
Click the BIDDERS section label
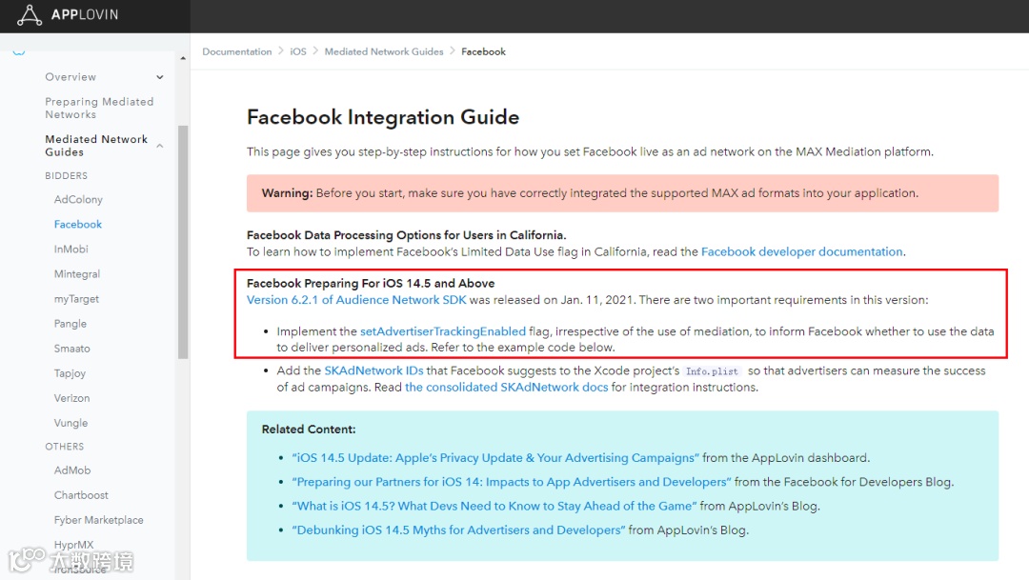(67, 176)
